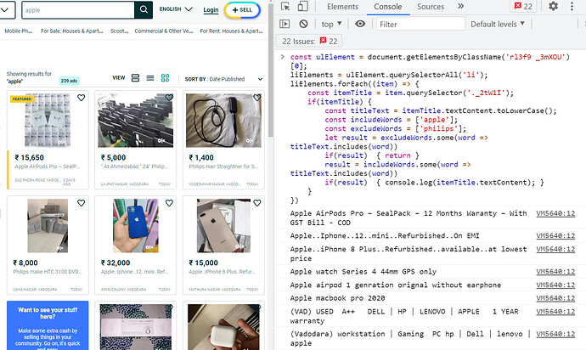The image size is (586, 350).
Task: Switch to compact list view icon
Action: click(150, 78)
